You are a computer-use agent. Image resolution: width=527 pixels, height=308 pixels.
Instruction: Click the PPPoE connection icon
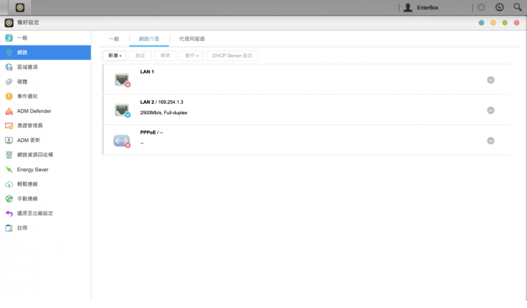pos(122,140)
